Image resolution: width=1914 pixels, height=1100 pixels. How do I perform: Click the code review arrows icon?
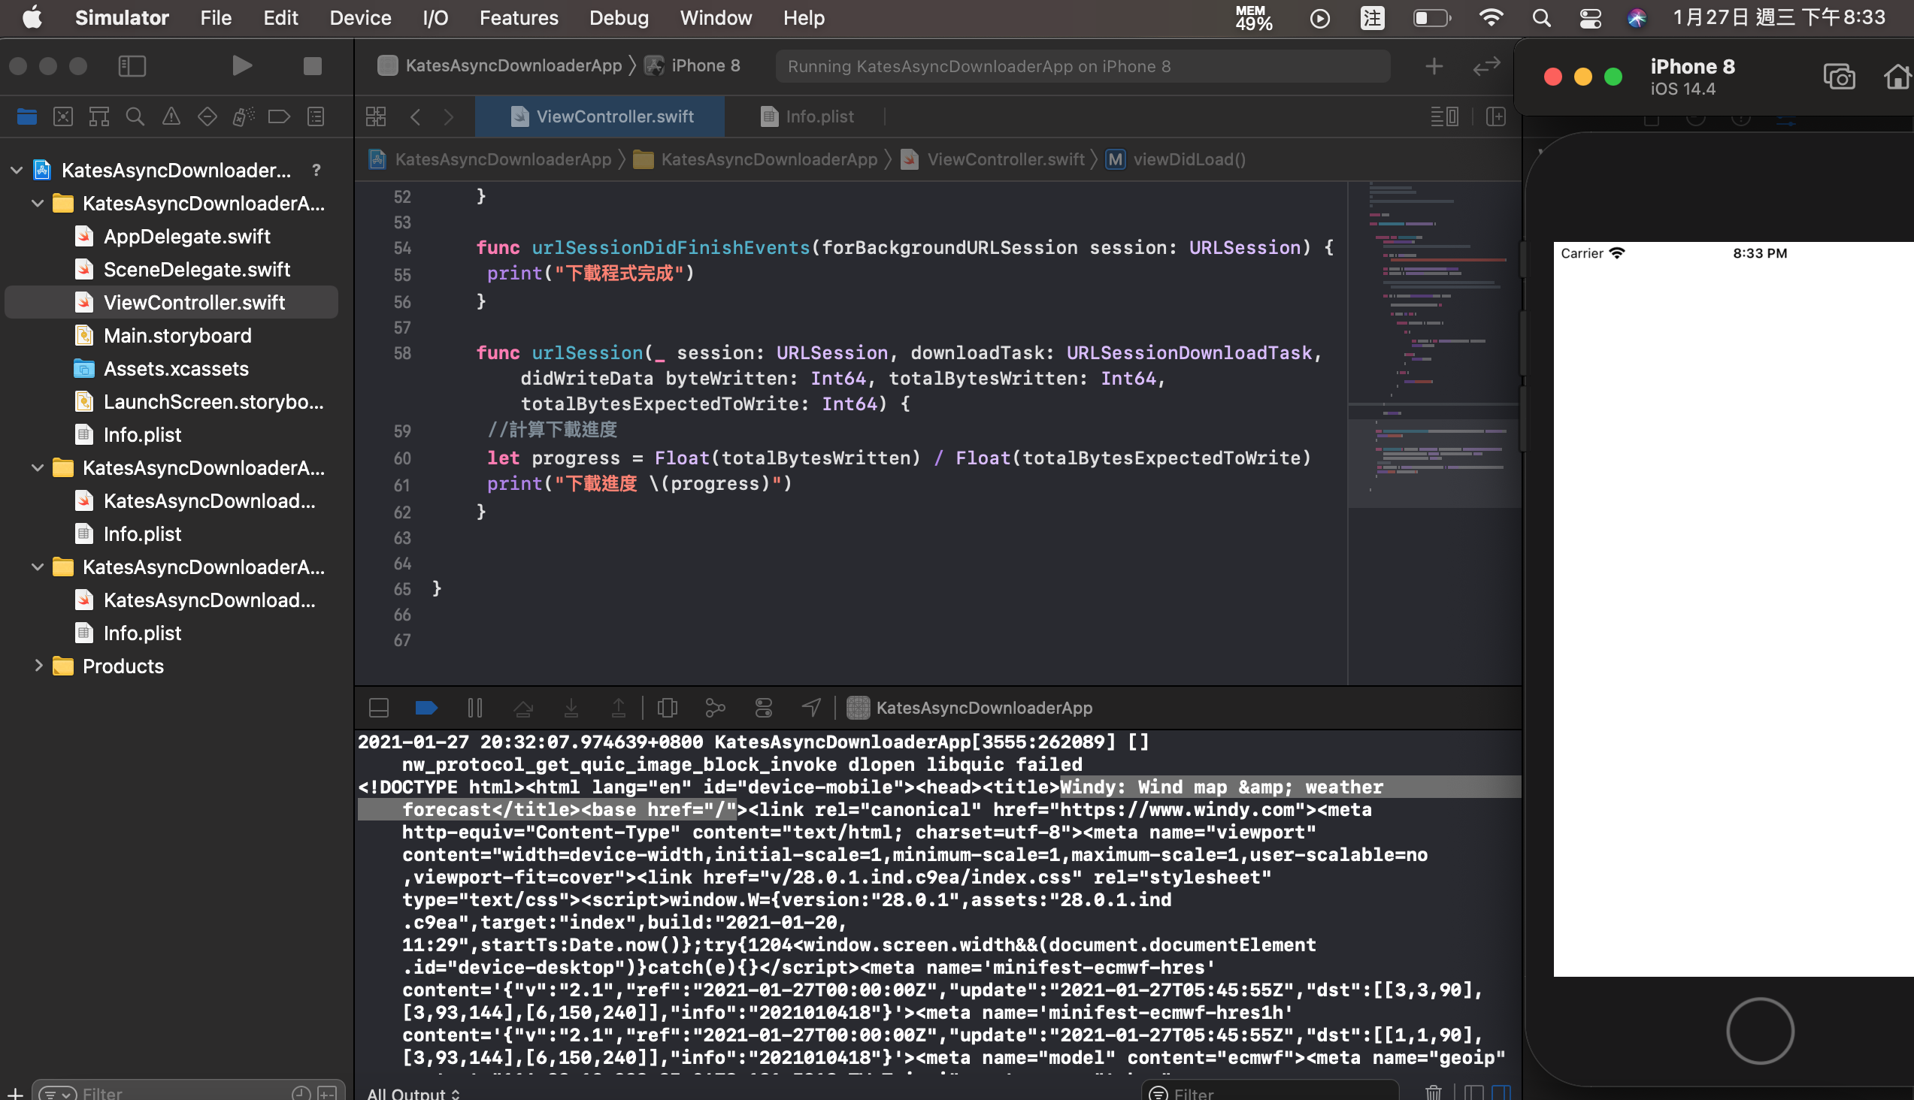point(1486,66)
